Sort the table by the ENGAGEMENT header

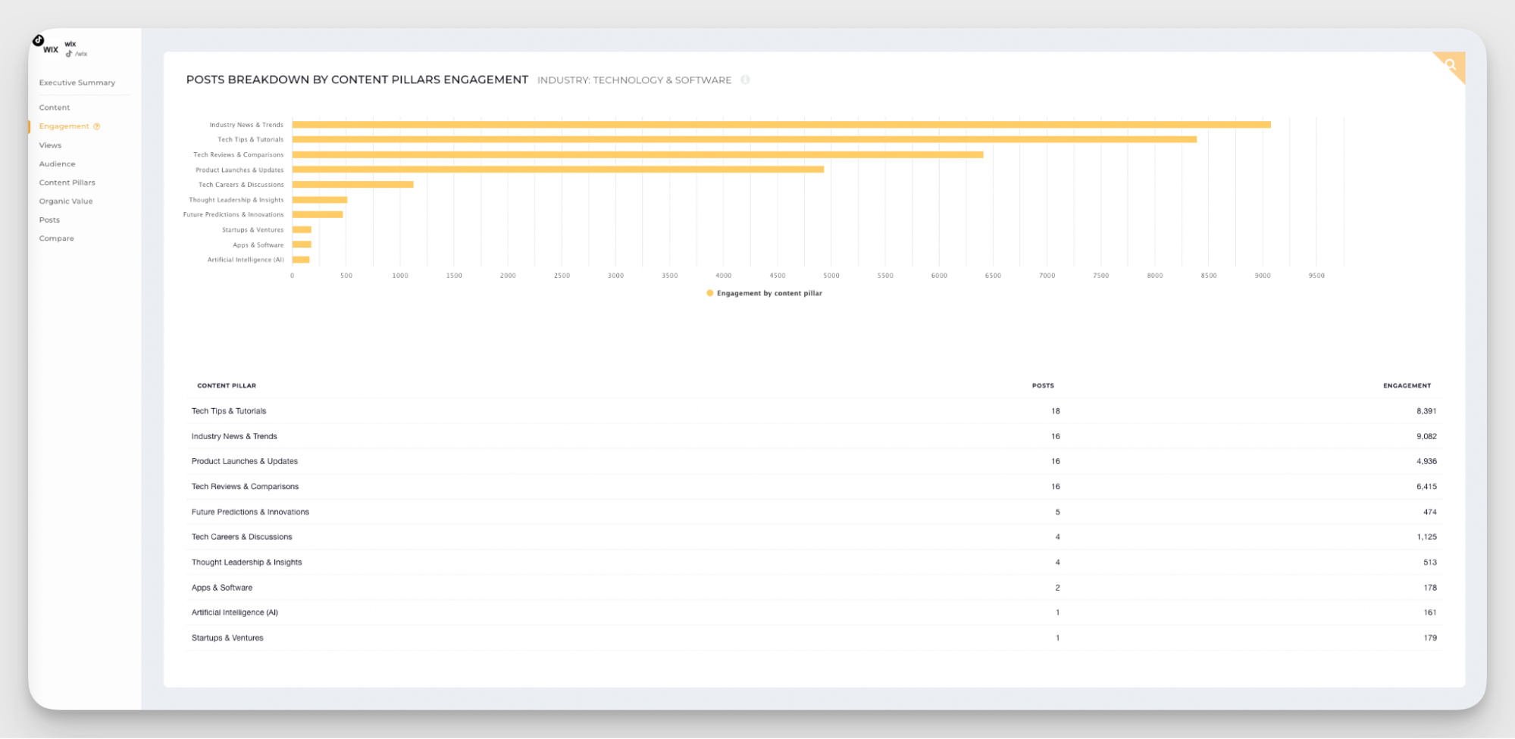click(x=1406, y=385)
